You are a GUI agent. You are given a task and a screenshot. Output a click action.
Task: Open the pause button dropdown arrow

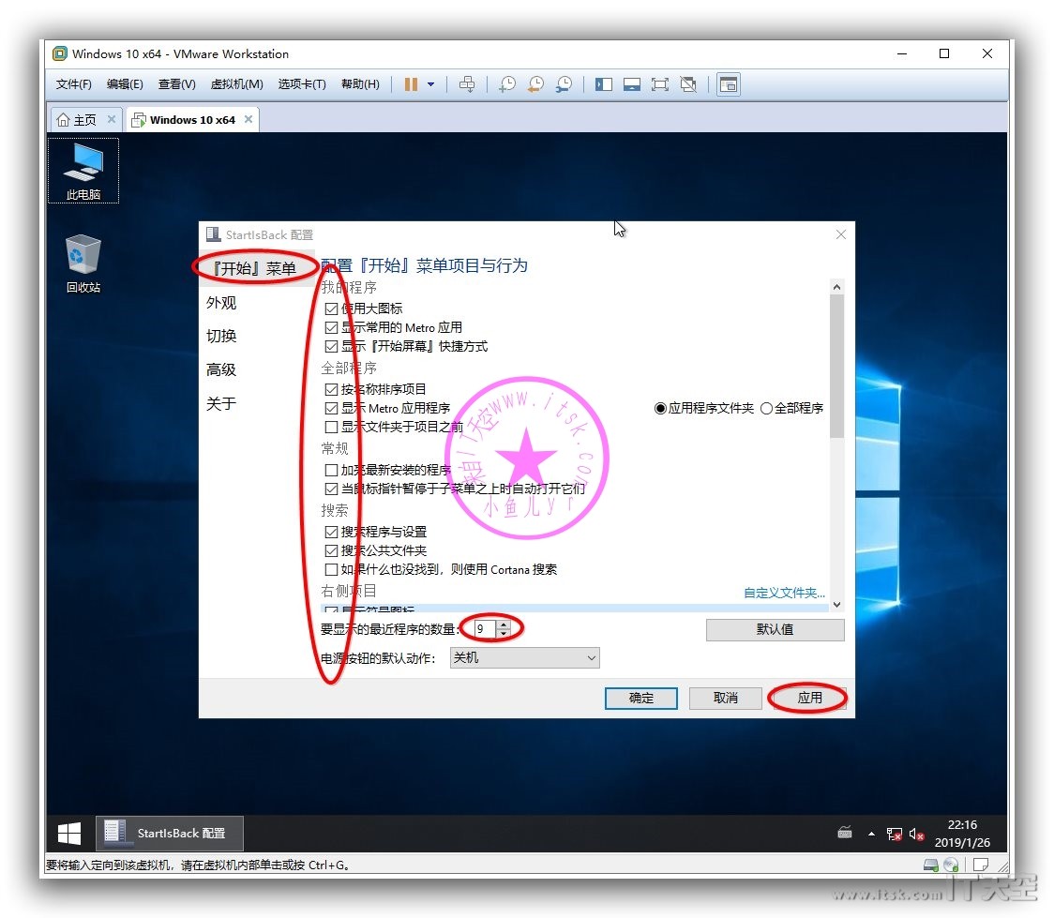click(430, 84)
